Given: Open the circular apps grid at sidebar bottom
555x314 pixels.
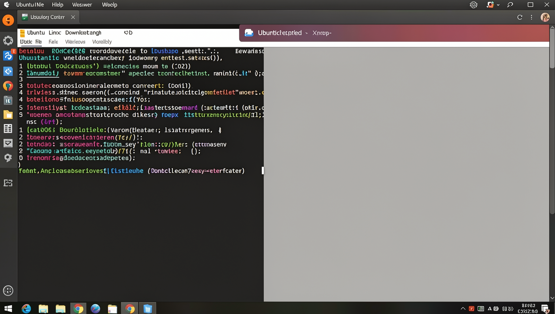Looking at the screenshot, I should [x=8, y=290].
